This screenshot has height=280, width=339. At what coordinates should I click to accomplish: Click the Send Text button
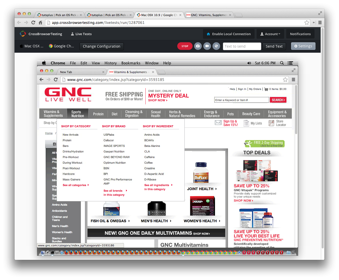(x=274, y=46)
